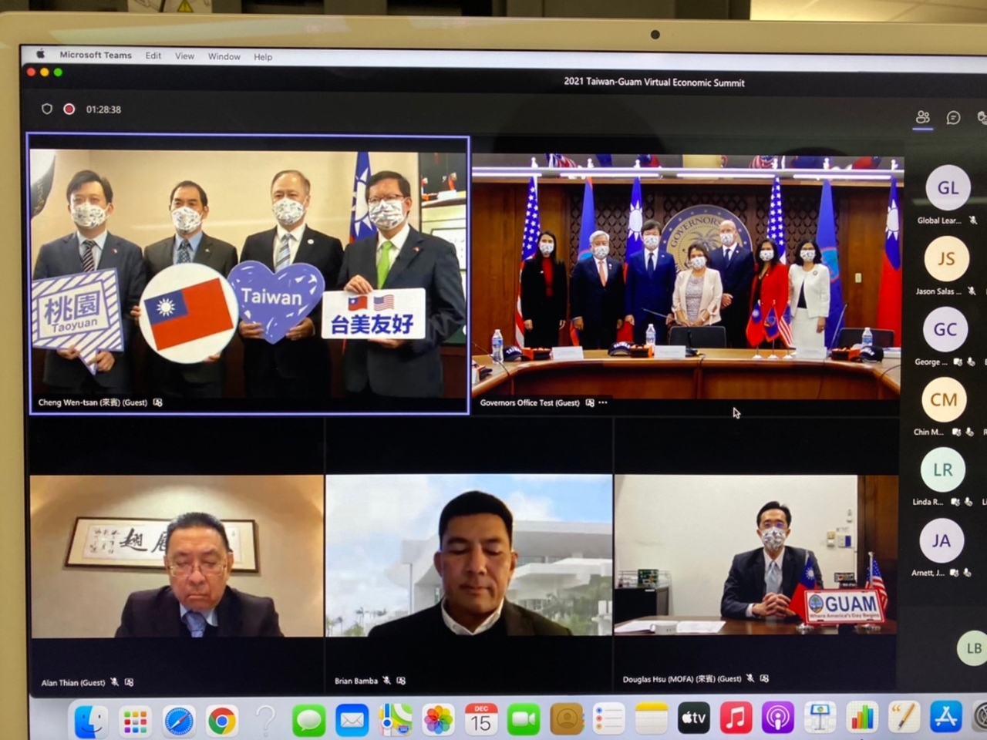Open the Window menu
Screen dimensions: 987x740
[x=224, y=57]
